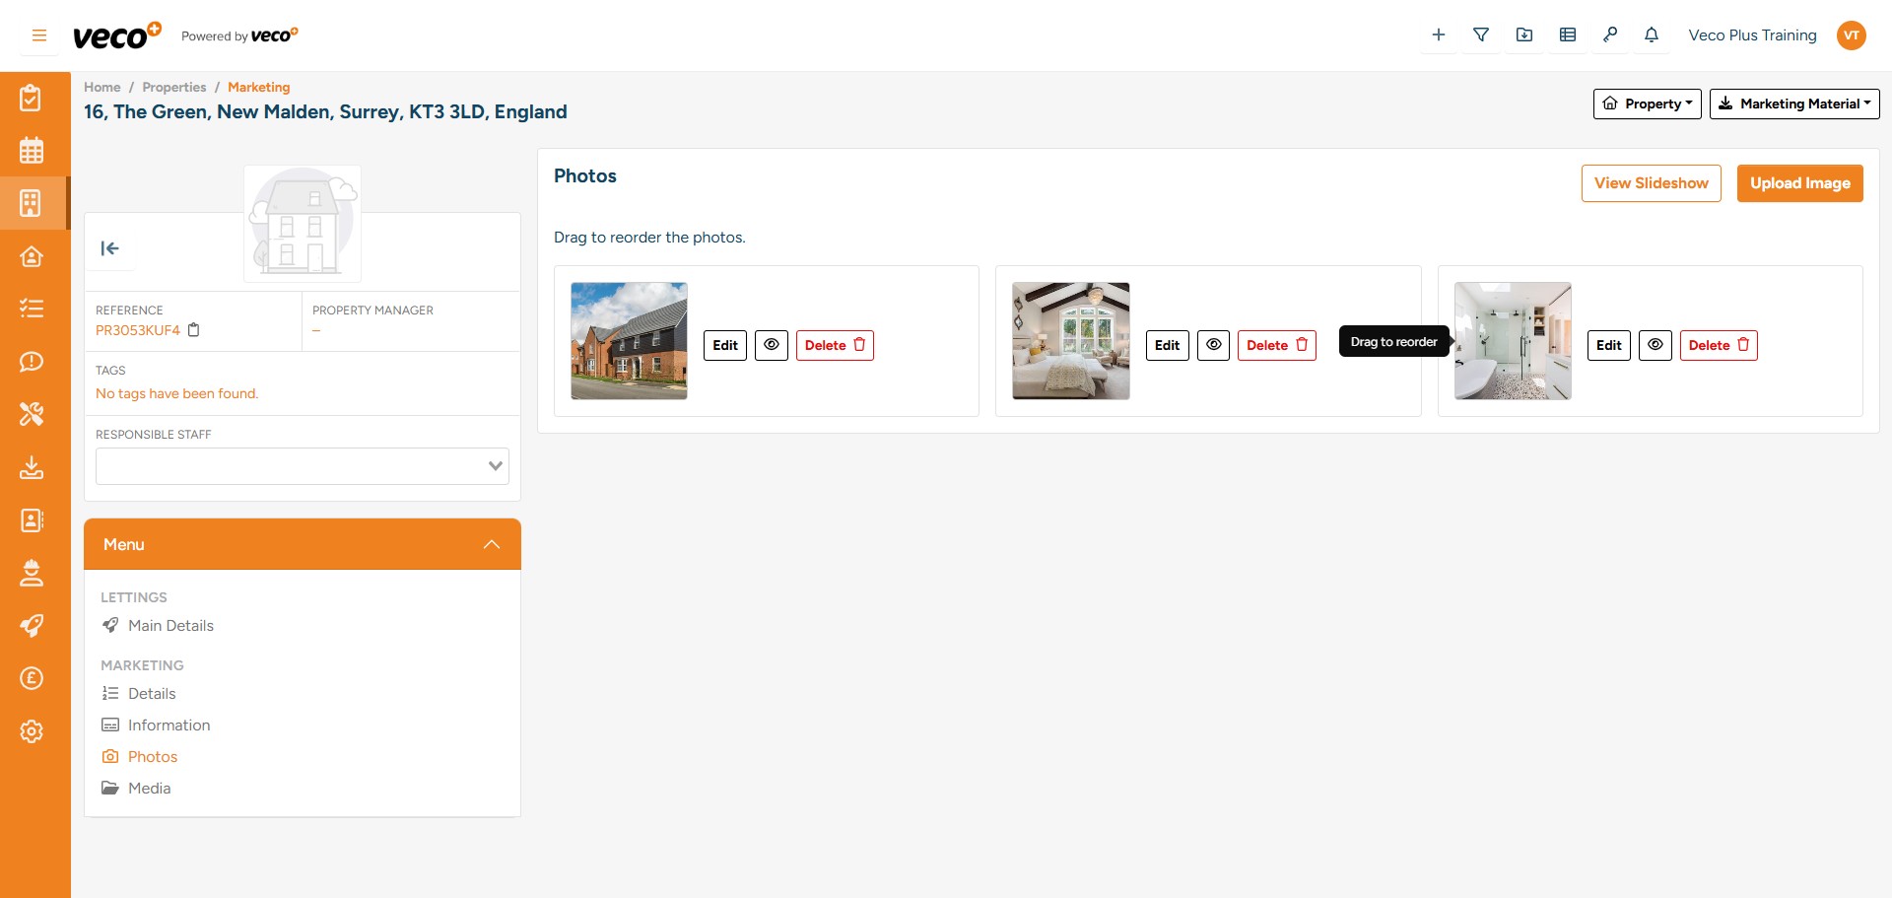Open the Properties buildings icon in sidebar
The width and height of the screenshot is (1892, 898).
(33, 203)
